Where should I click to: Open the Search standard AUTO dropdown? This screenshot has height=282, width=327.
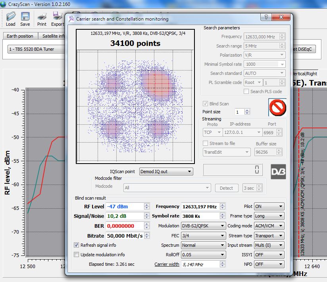264,73
